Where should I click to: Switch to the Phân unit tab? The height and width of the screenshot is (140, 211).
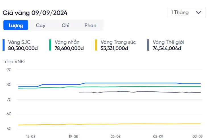click(90, 25)
